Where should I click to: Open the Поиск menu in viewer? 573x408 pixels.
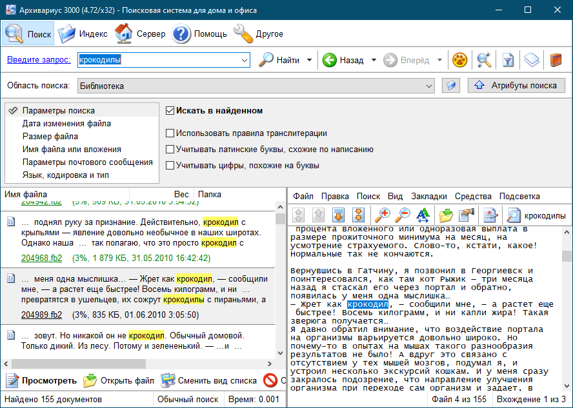pyautogui.click(x=368, y=197)
